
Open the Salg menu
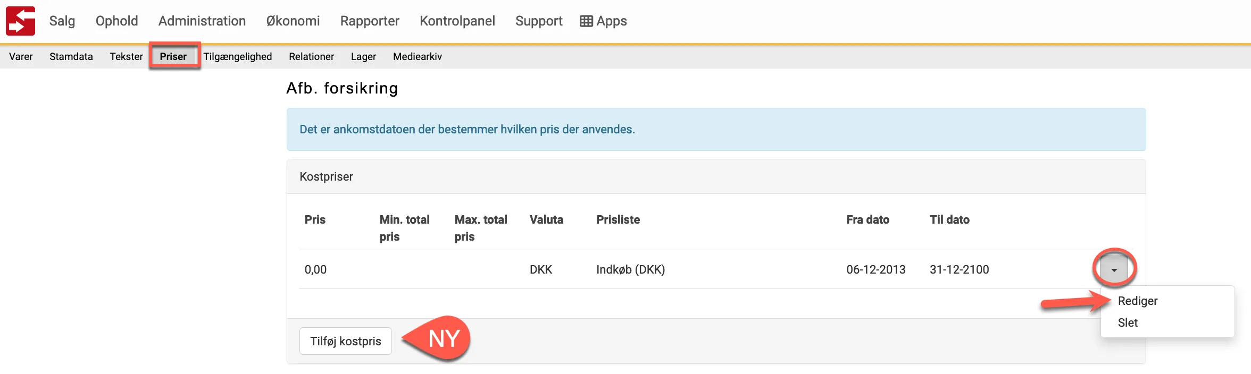62,21
